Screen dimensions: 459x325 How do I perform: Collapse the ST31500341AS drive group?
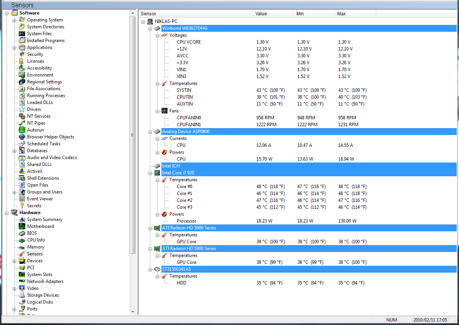(150, 269)
